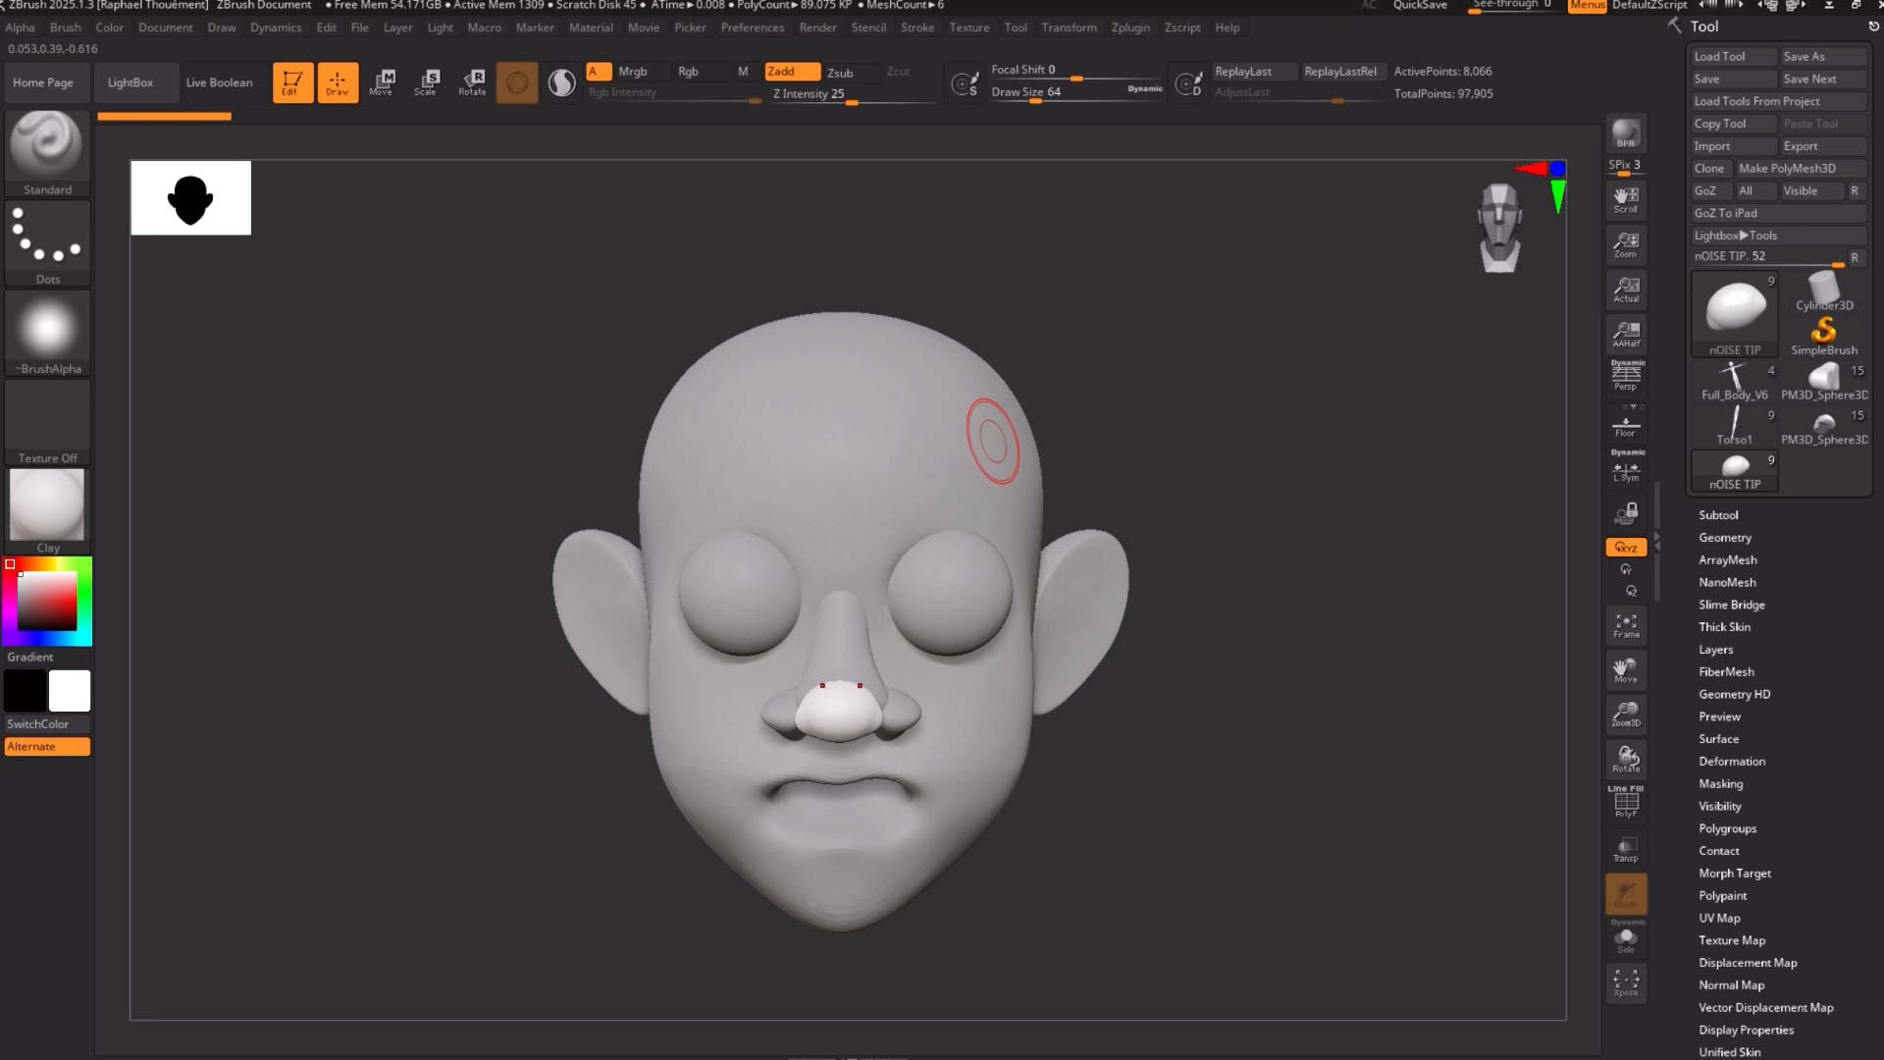Image resolution: width=1884 pixels, height=1060 pixels.
Task: Select the Cylinder3D tool thumbnail
Action: (1823, 291)
